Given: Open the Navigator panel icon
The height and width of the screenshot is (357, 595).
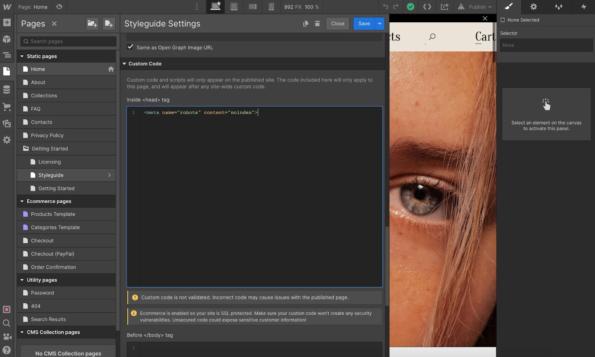Looking at the screenshot, I should tap(7, 55).
